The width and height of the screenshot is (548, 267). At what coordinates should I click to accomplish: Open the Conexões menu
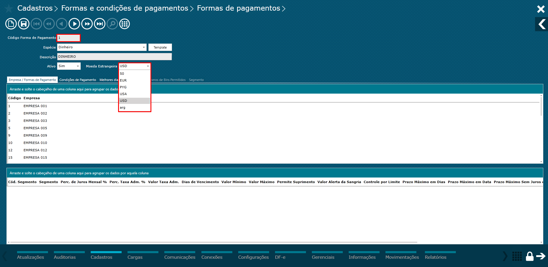coord(217,256)
